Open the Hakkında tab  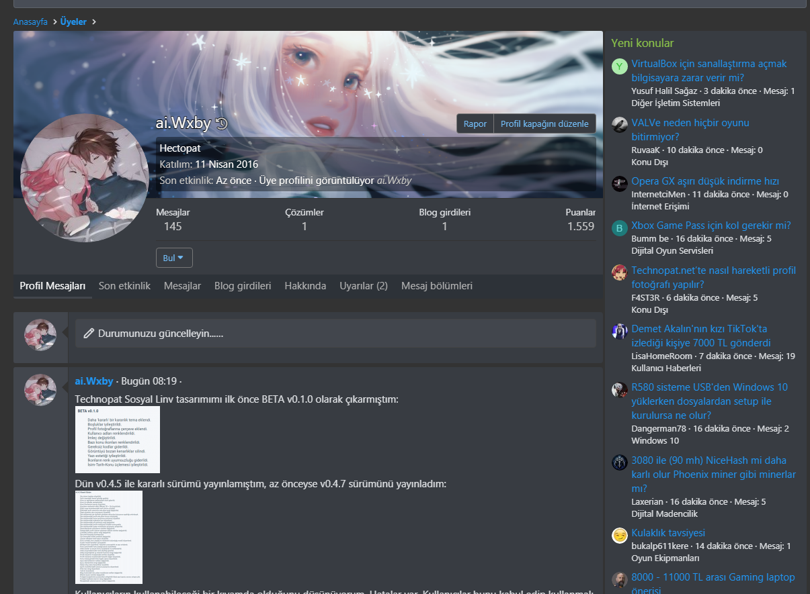coord(305,286)
